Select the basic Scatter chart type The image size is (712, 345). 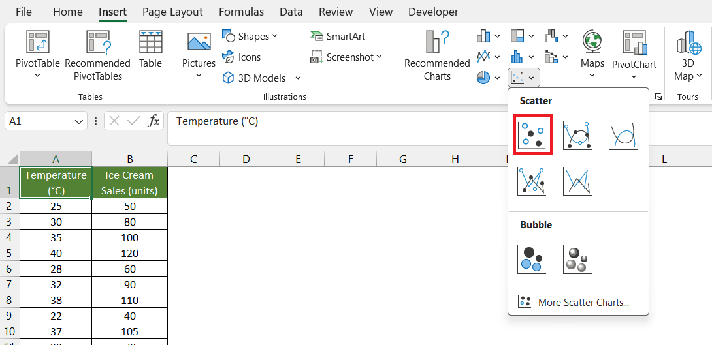(x=532, y=135)
